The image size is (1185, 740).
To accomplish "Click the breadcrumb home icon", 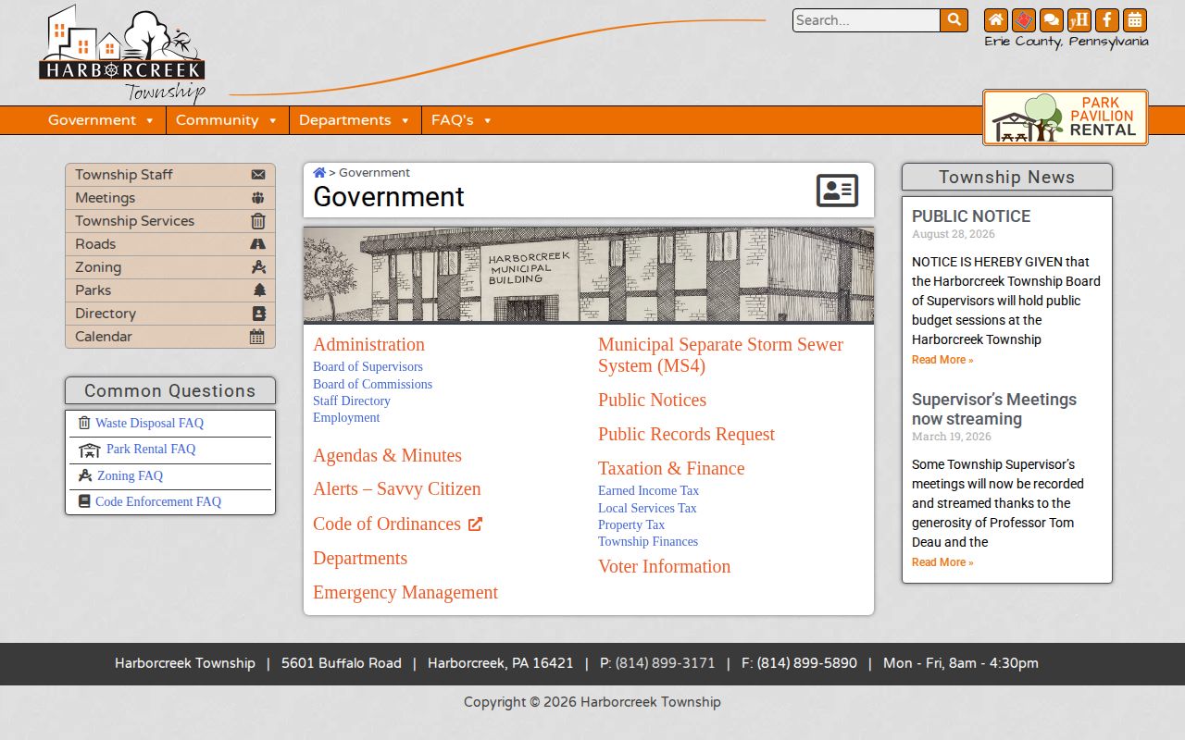I will point(319,173).
